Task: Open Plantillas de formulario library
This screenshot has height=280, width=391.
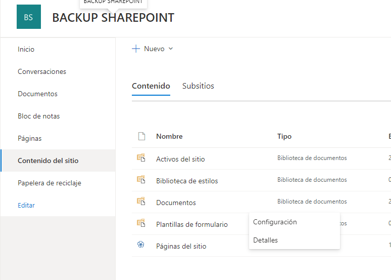Action: (192, 224)
